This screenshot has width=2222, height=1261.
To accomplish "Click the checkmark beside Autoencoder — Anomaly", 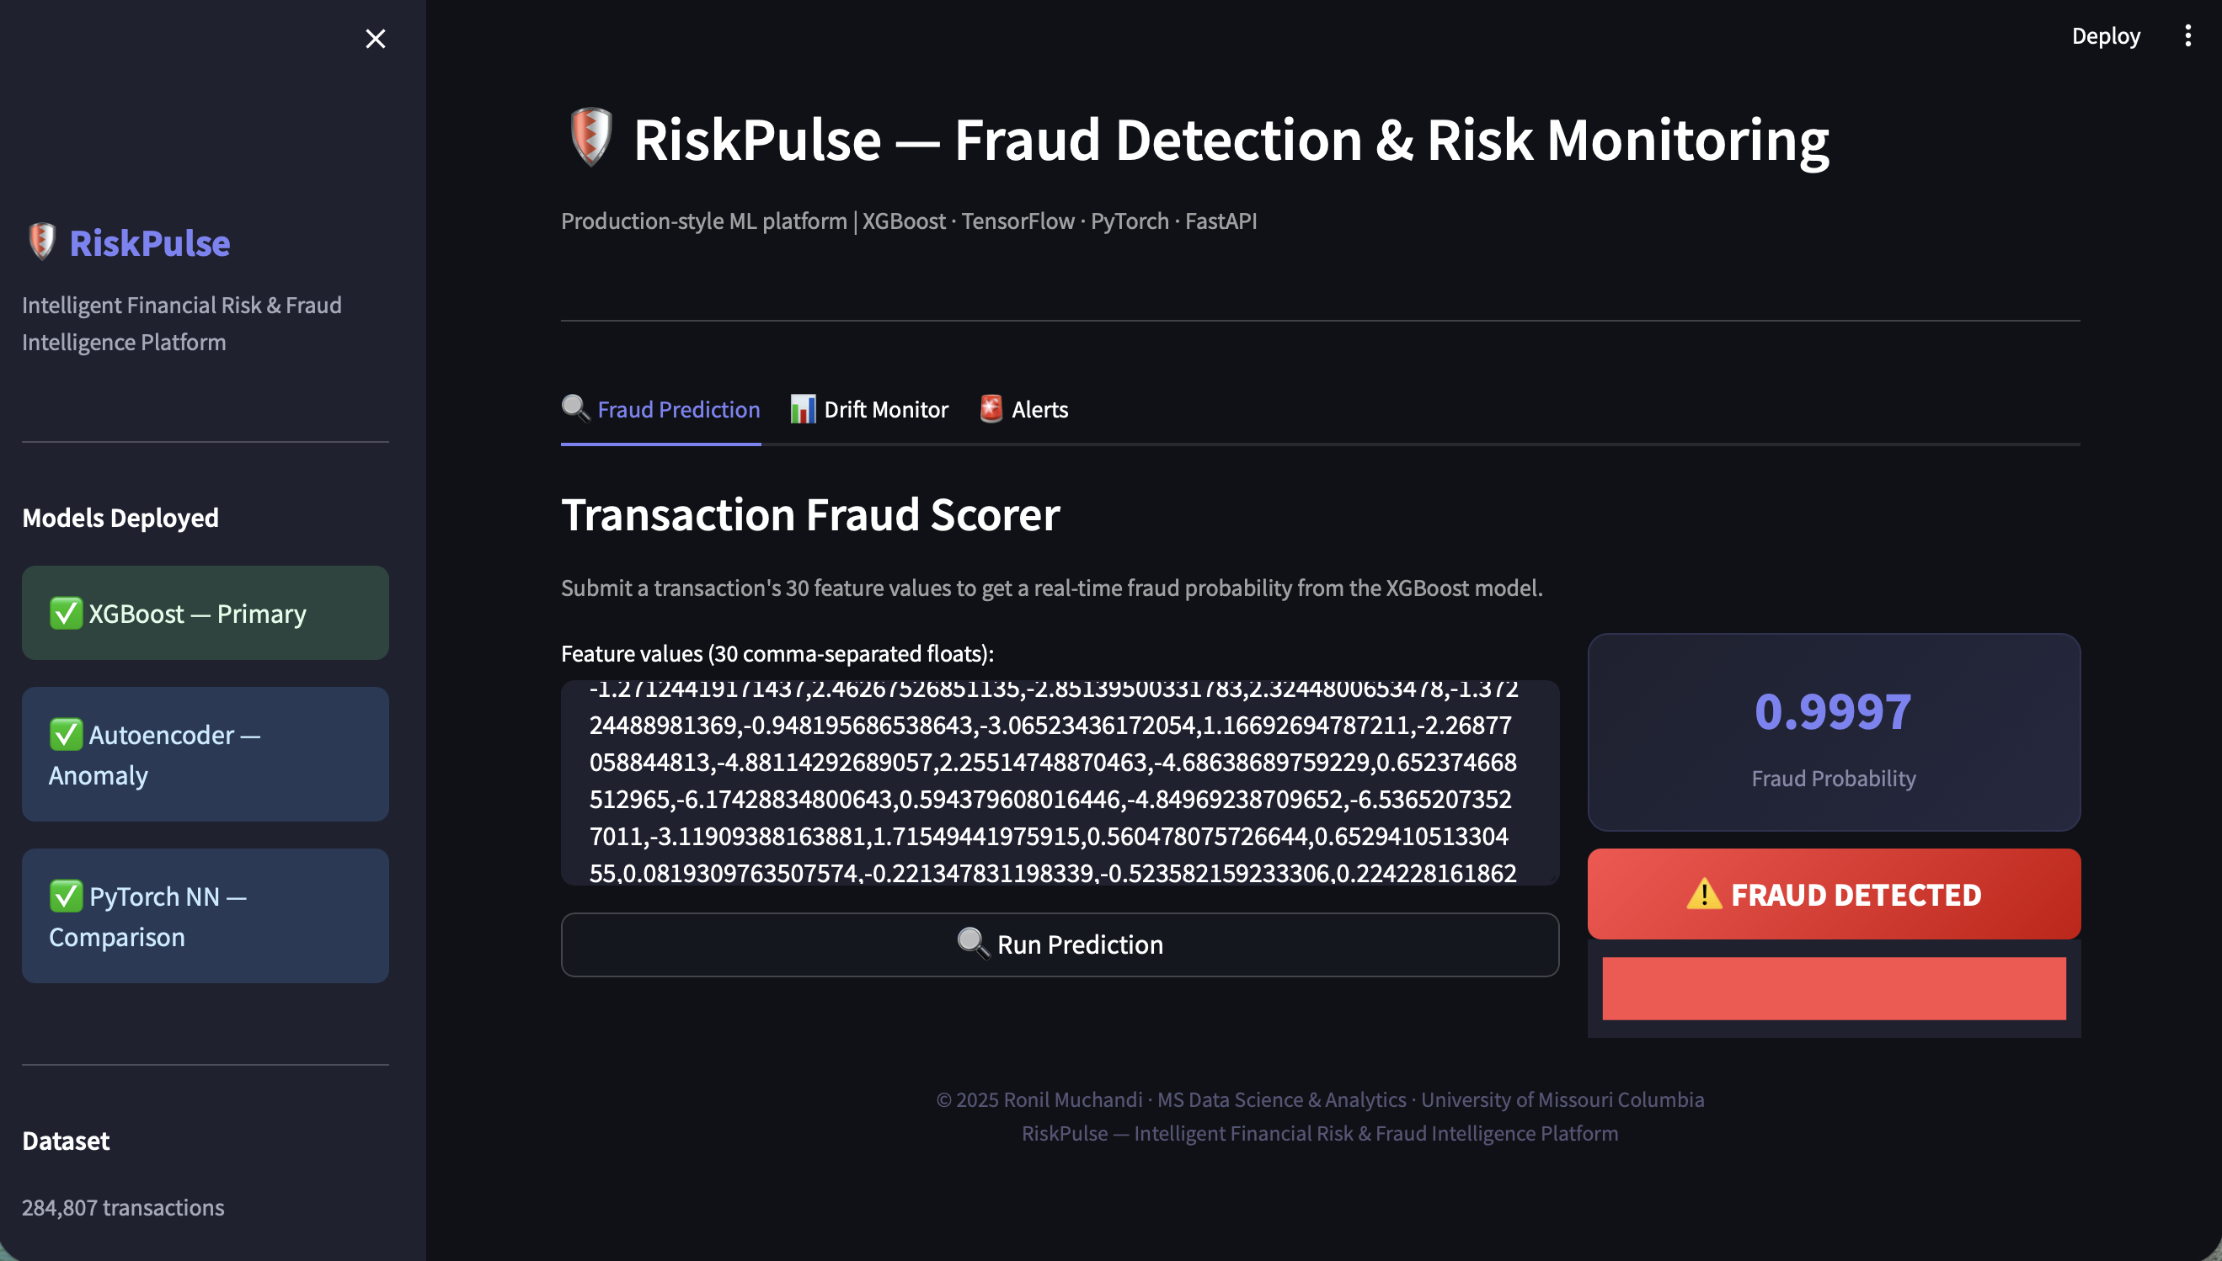I will click(x=66, y=734).
